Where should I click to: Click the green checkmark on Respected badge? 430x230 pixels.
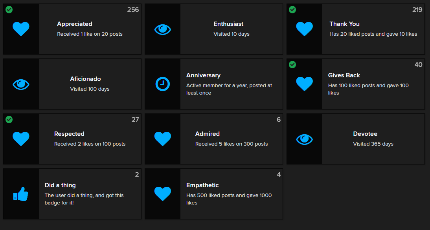click(9, 119)
